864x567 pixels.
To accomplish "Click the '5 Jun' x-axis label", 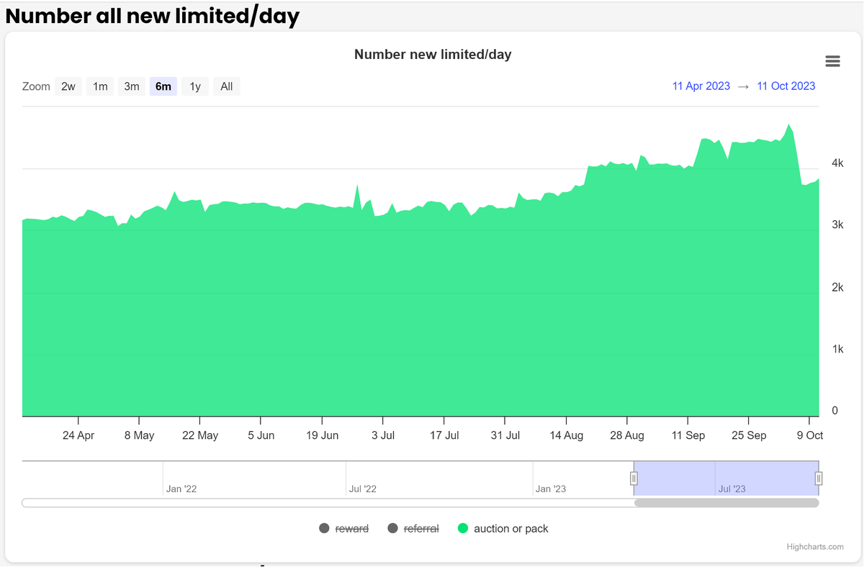I will coord(261,435).
